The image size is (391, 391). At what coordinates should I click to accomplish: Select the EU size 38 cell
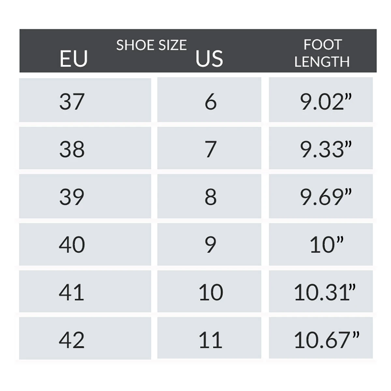pos(85,149)
